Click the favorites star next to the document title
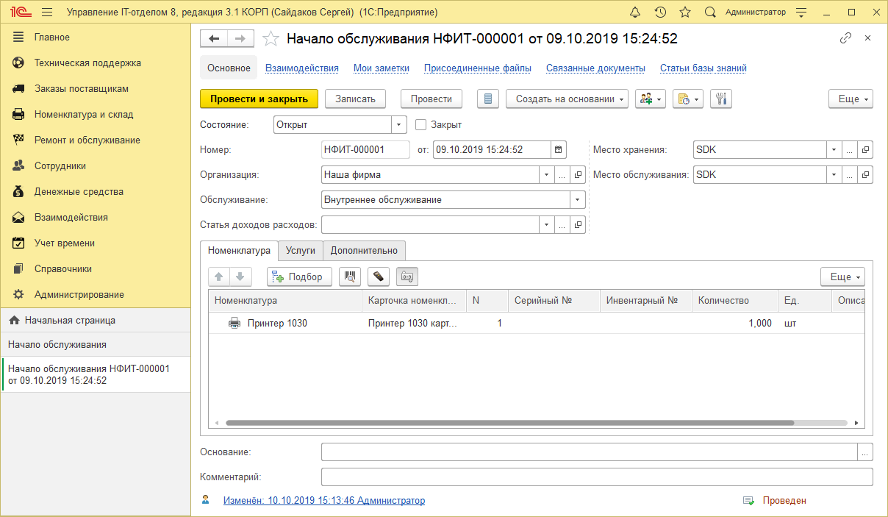Screen dimensions: 888x517 click(270, 39)
